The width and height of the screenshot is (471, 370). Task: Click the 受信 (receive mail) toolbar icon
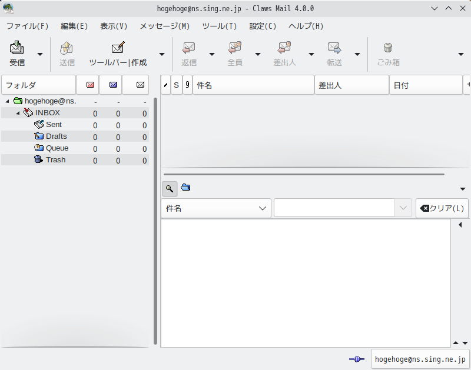(x=17, y=48)
